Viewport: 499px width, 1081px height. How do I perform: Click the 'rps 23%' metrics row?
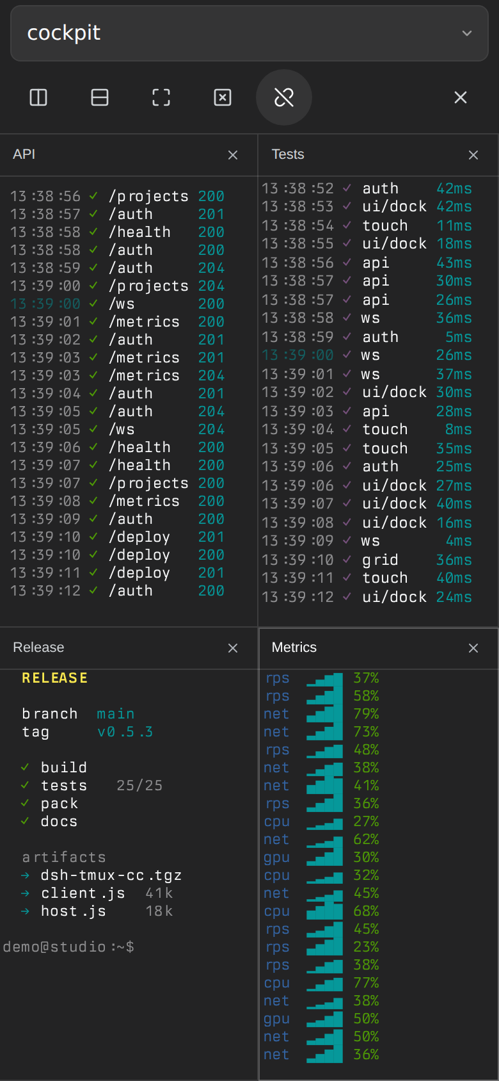click(322, 947)
